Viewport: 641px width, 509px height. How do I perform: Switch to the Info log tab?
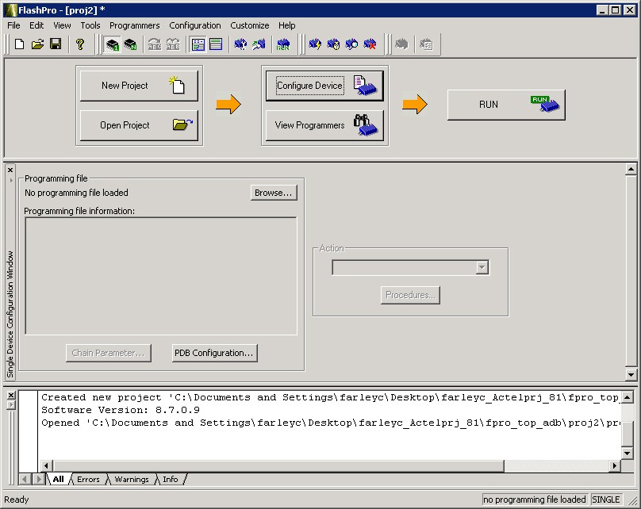pyautogui.click(x=171, y=479)
